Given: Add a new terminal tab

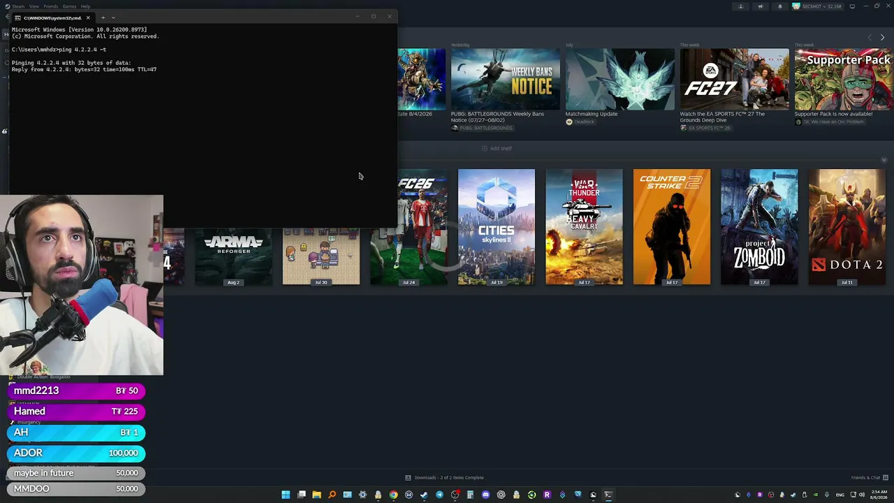Looking at the screenshot, I should [x=103, y=17].
